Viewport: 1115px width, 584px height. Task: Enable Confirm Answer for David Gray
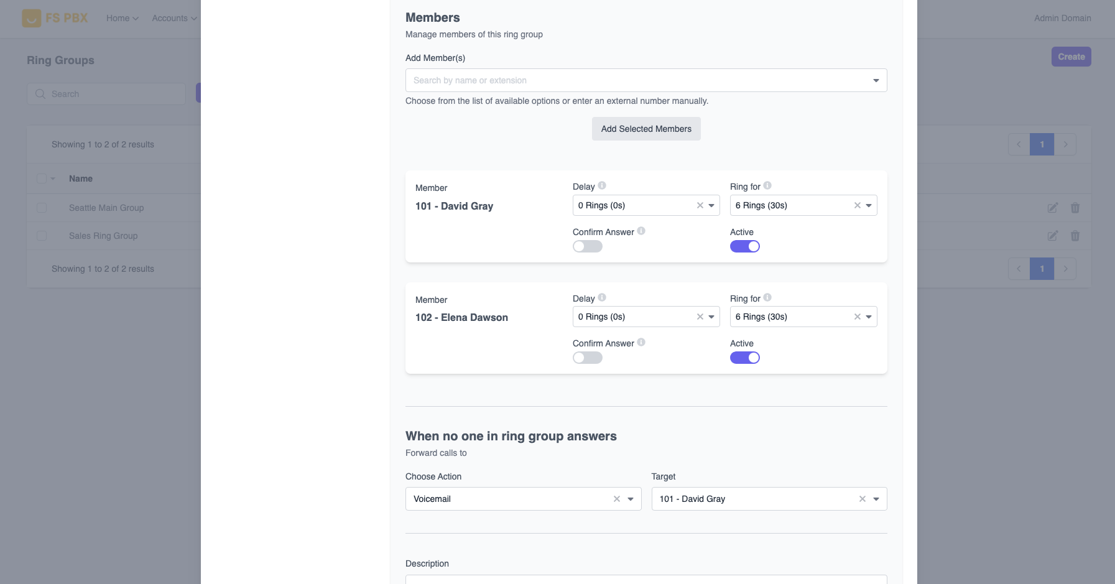[x=587, y=246]
